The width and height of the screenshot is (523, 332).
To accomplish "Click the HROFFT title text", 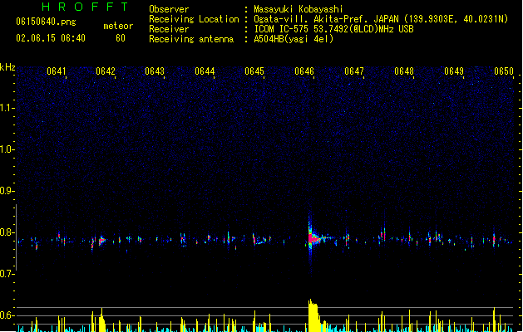I will click(x=86, y=7).
